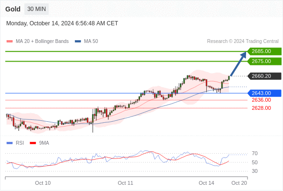This screenshot has height=191, width=283.
Task: Select the black 2660.20 current price tag
Action: pos(264,76)
